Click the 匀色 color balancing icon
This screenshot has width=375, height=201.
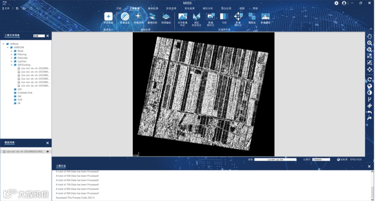pyautogui.click(x=224, y=17)
